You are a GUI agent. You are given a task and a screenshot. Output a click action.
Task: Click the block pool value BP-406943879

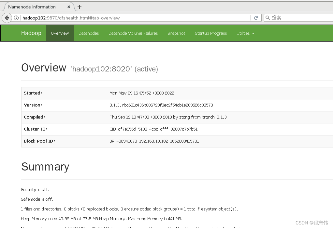pyautogui.click(x=154, y=141)
